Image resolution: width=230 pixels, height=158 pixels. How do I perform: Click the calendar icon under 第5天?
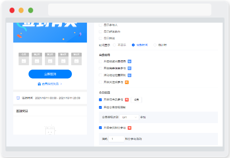click(x=76, y=61)
